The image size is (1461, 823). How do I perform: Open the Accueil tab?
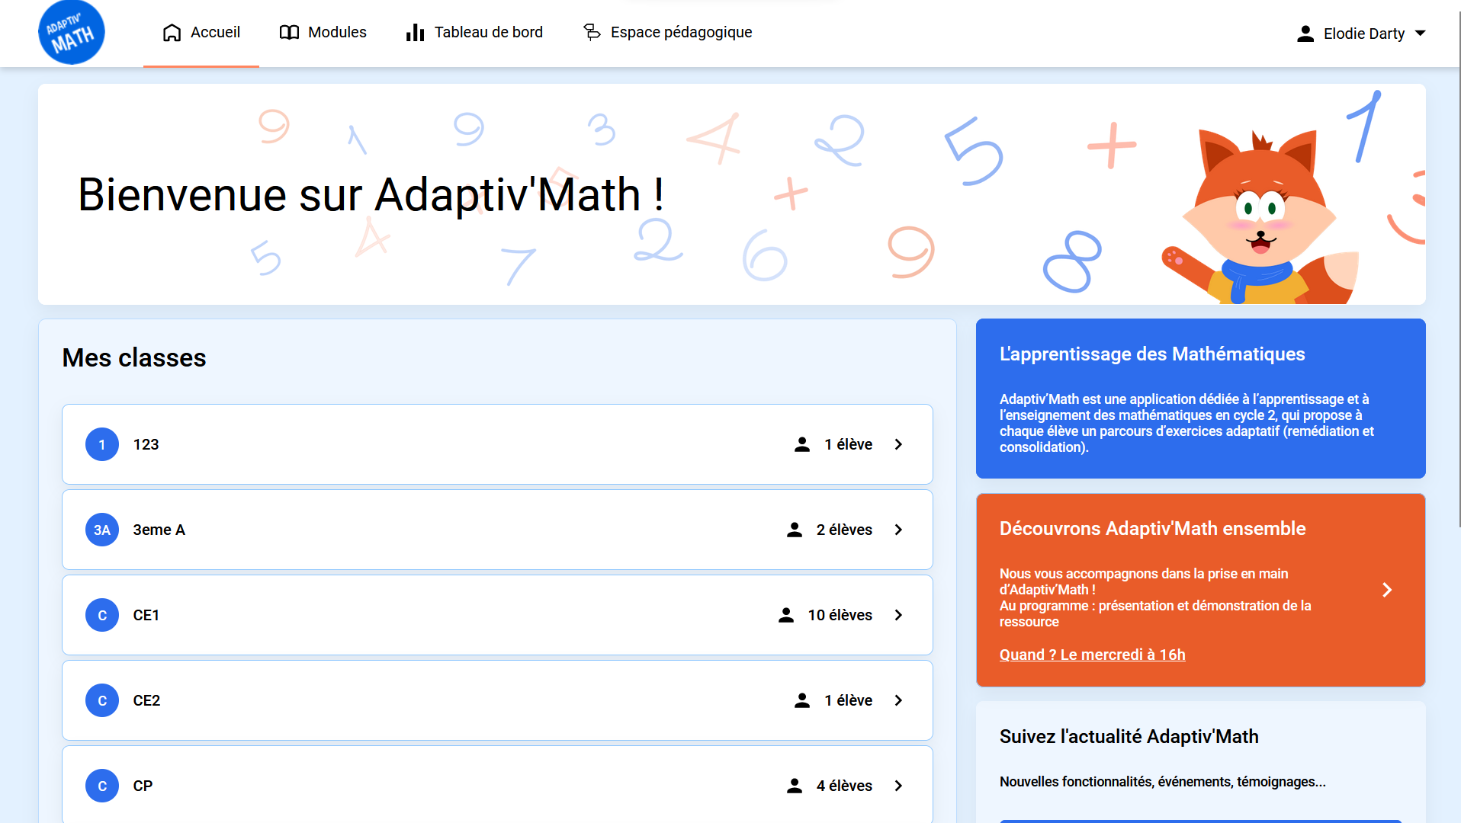(x=201, y=33)
